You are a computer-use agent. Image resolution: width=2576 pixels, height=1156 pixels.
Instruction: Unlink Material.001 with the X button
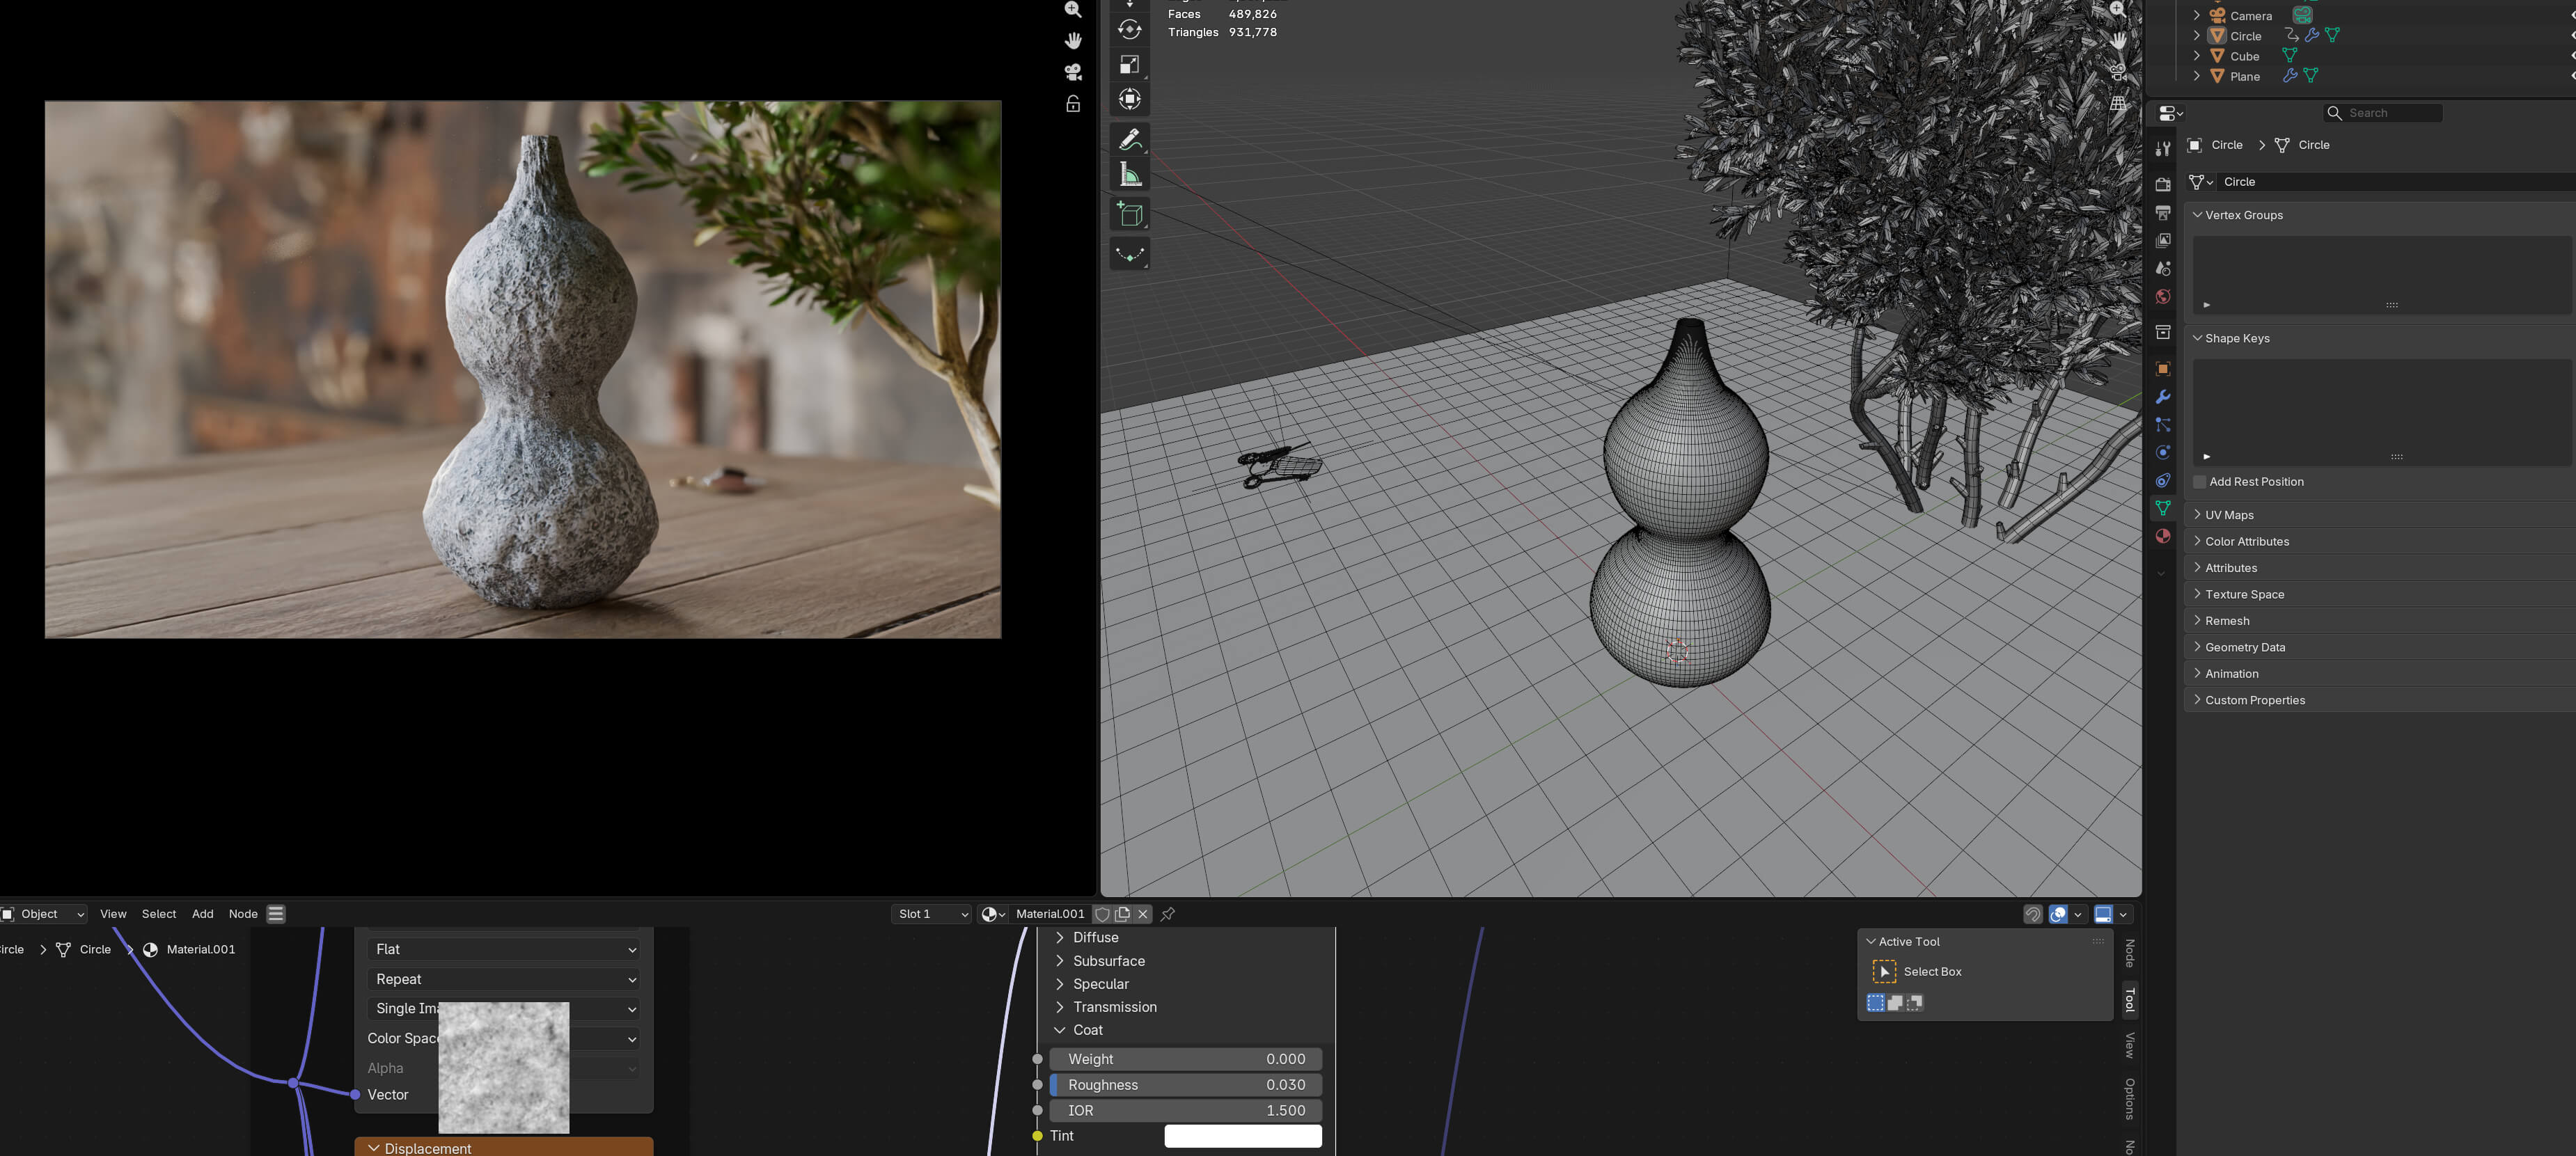click(1143, 914)
